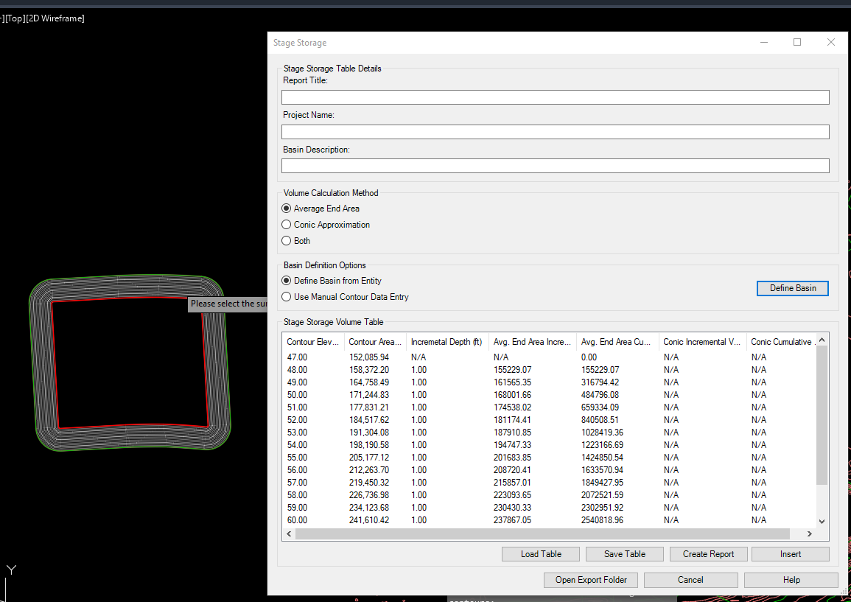Choose Use Manual Contour Data Entry

tap(286, 296)
